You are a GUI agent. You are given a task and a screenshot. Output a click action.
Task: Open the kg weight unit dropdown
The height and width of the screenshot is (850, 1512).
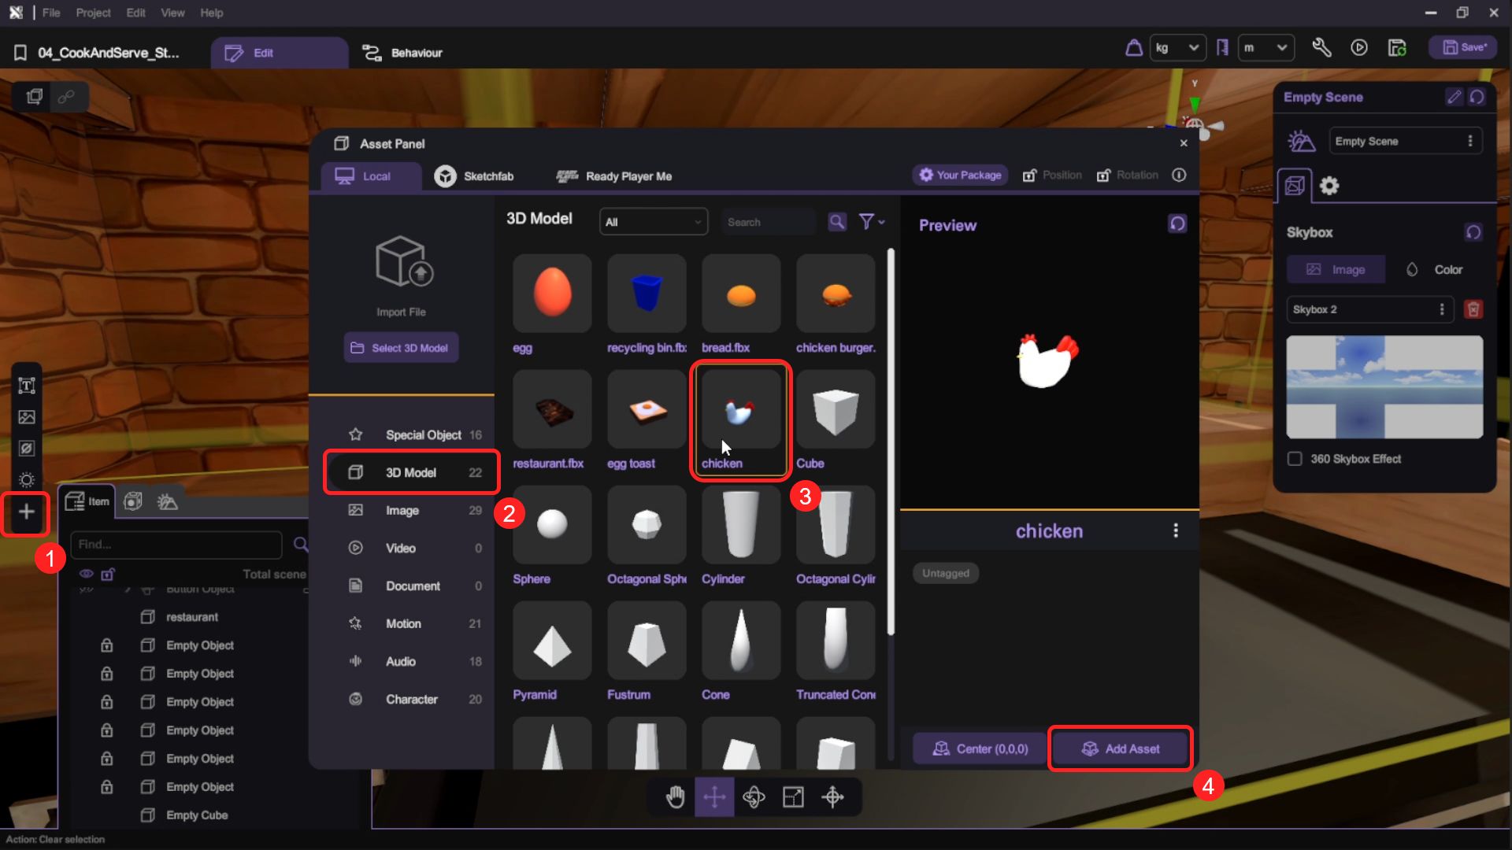1177,48
